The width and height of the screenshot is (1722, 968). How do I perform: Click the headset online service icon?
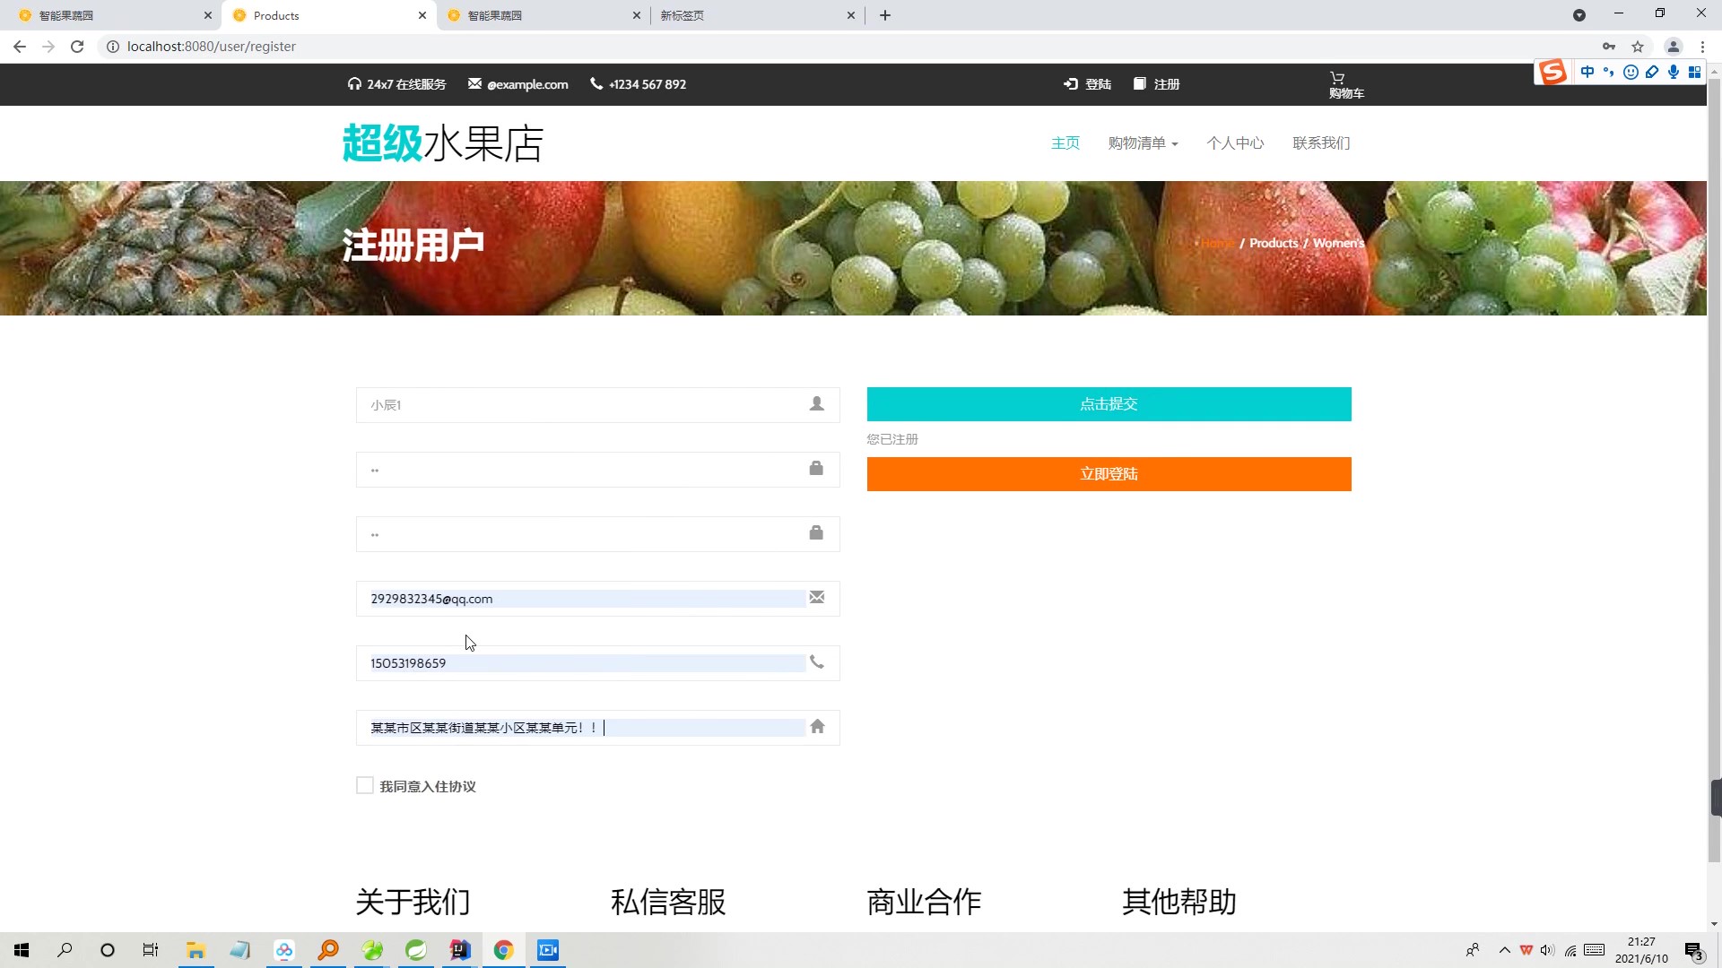[x=354, y=83]
